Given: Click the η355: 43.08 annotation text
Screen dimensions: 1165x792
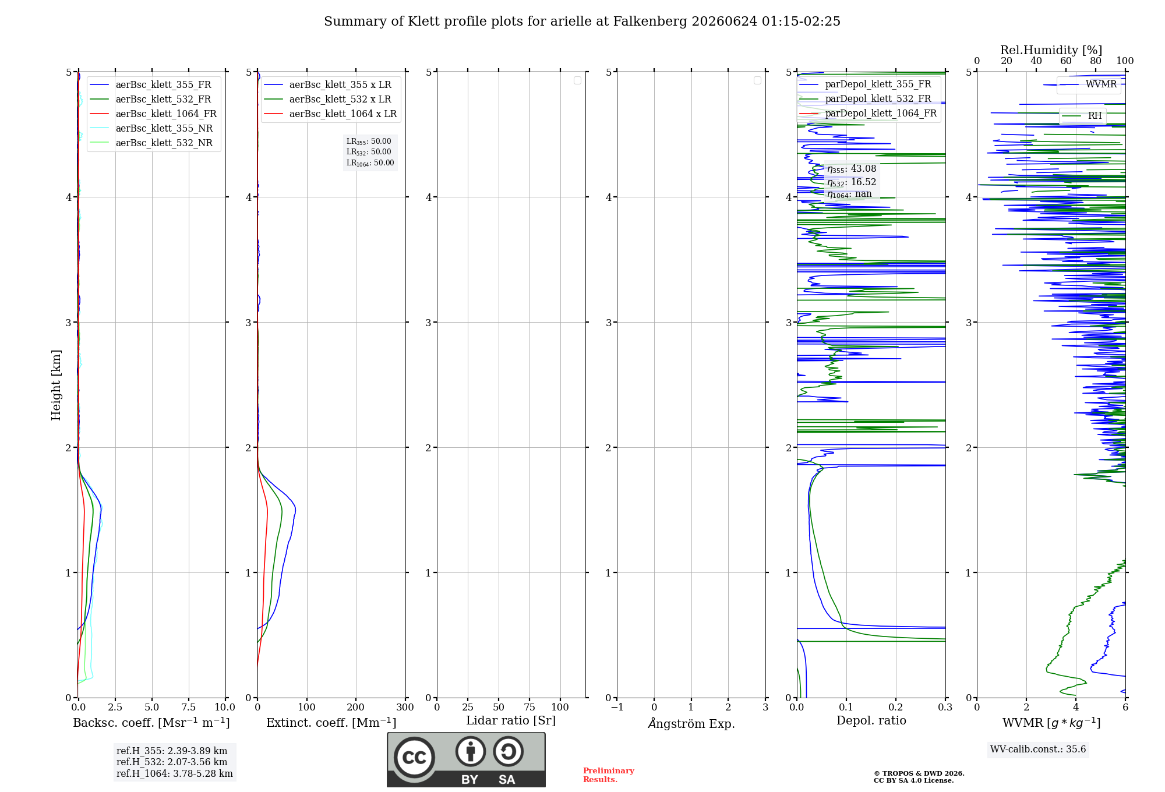Looking at the screenshot, I should 852,169.
